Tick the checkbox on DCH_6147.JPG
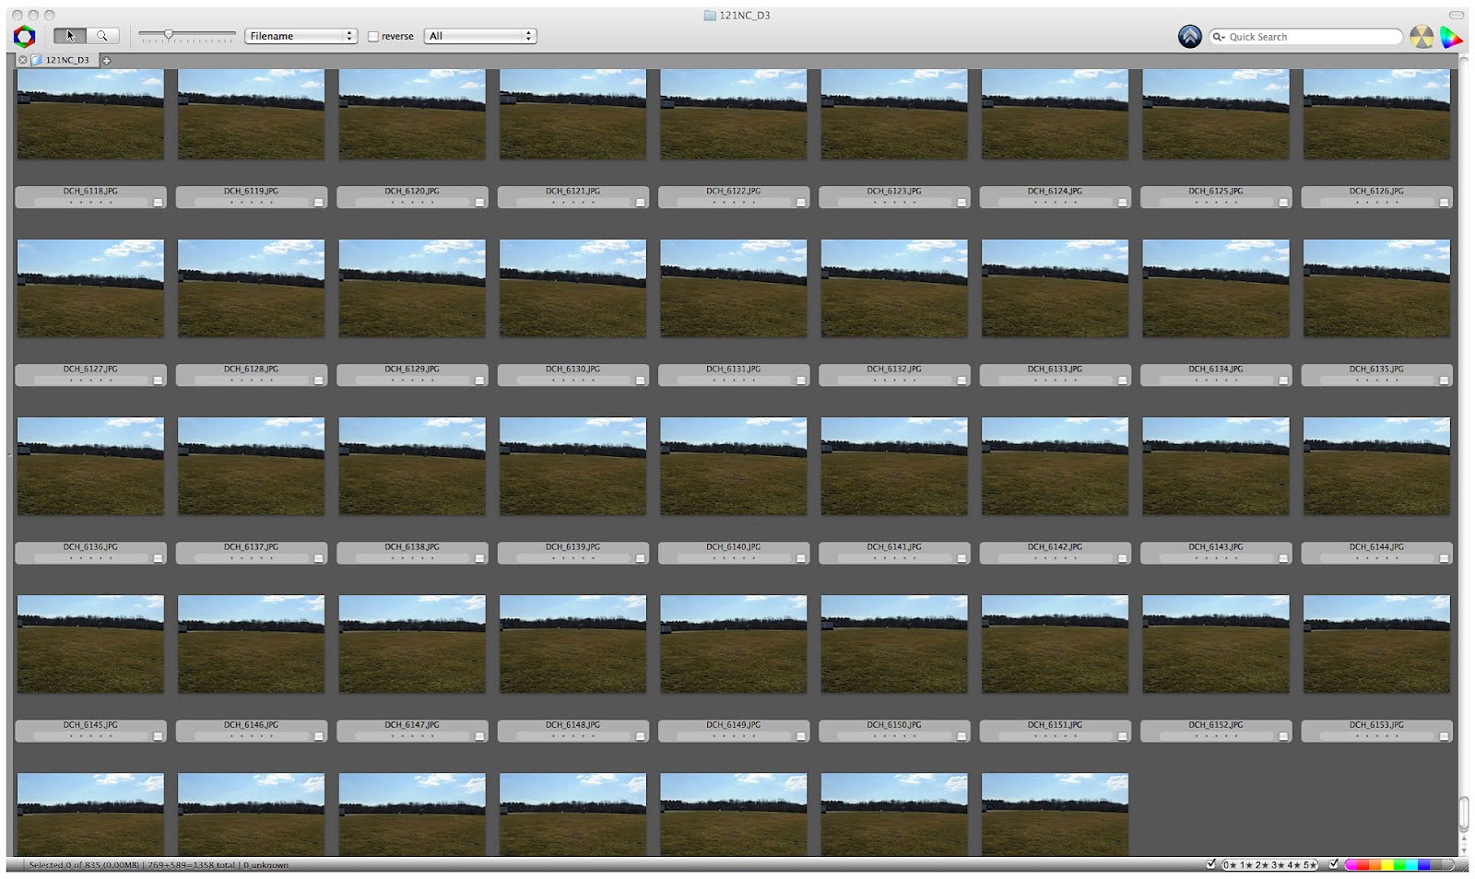 479,735
